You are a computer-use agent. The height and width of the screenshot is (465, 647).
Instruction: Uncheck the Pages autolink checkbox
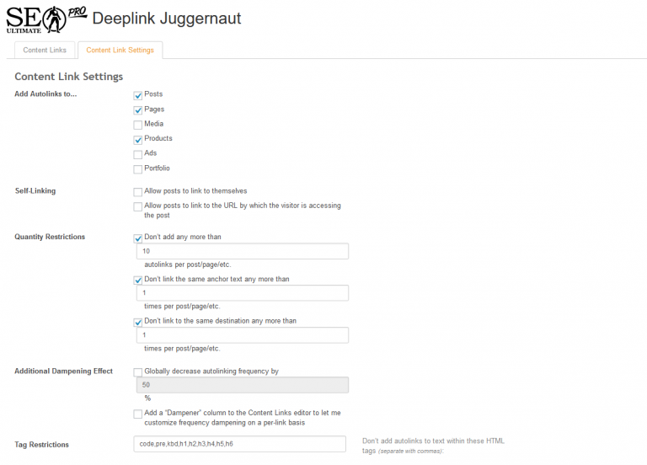(x=138, y=110)
